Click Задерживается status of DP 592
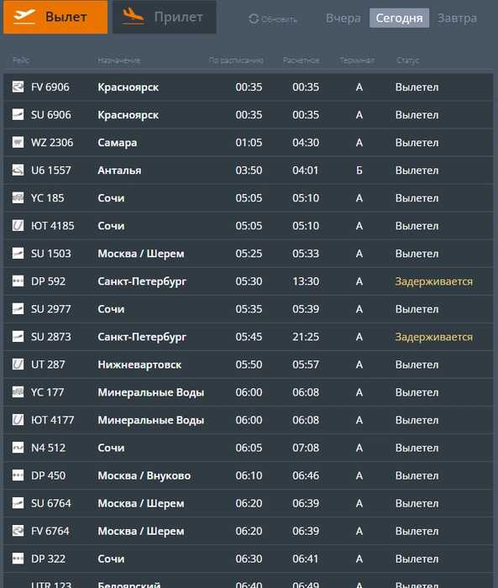Image resolution: width=498 pixels, height=588 pixels. tap(434, 281)
